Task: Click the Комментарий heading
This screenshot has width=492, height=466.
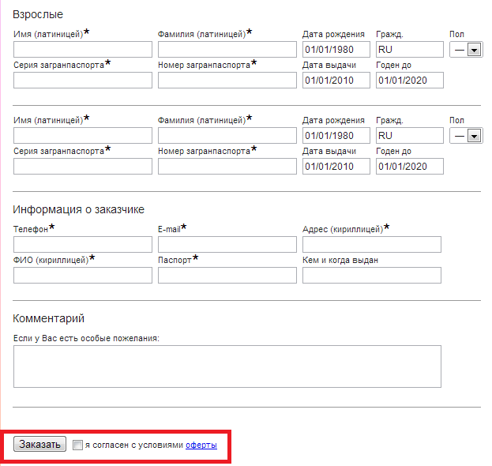Action: click(x=49, y=318)
